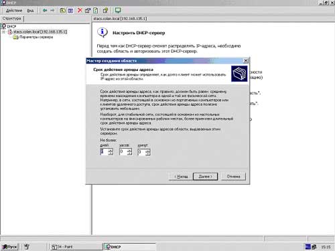Toggle the Show/Hide console tree icon
Image resolution: width=335 pixels, height=251 pixels.
click(70, 11)
